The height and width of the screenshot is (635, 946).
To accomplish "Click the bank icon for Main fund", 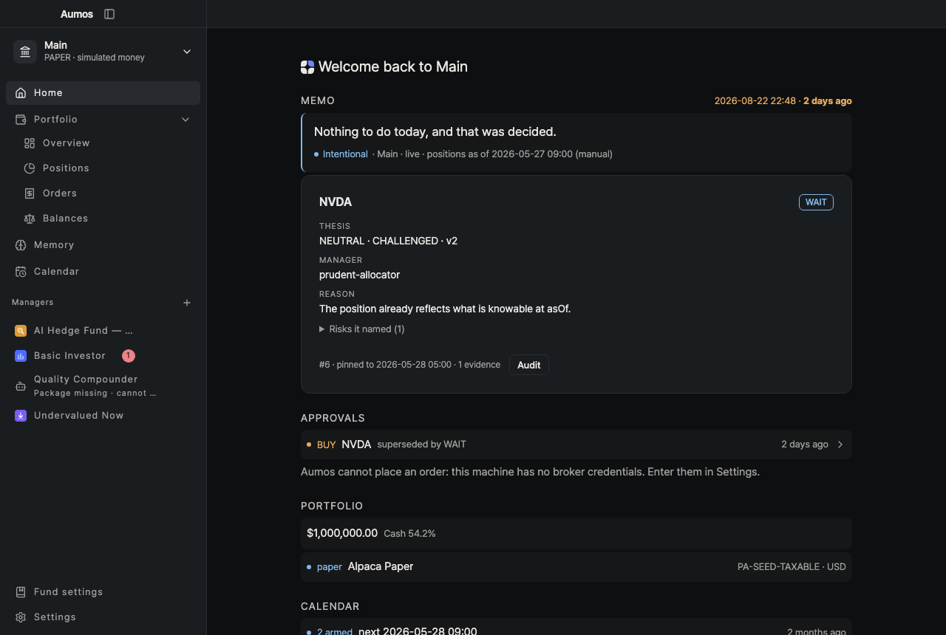I will (x=25, y=51).
